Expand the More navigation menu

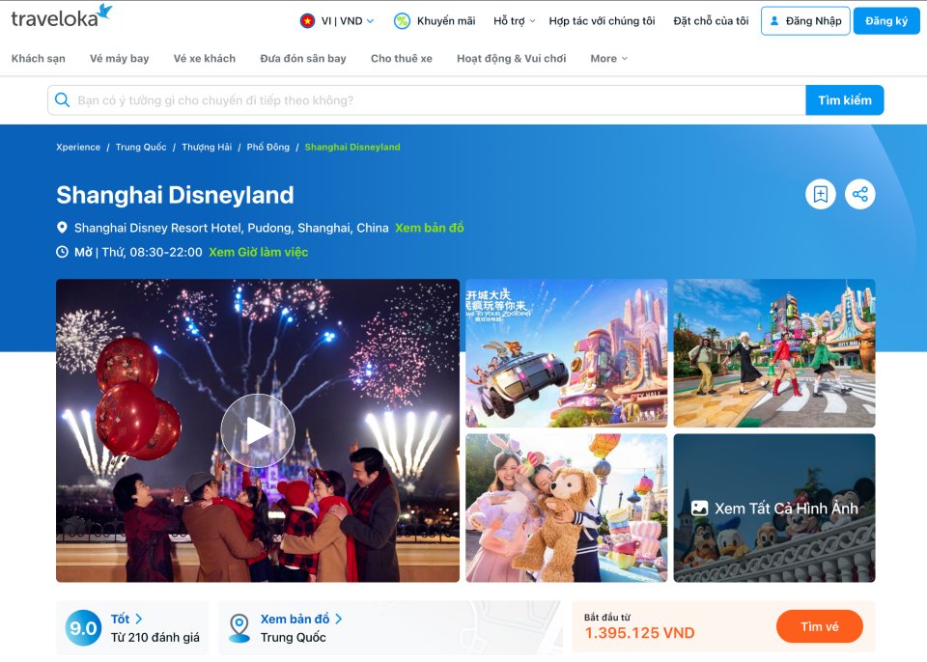point(609,59)
